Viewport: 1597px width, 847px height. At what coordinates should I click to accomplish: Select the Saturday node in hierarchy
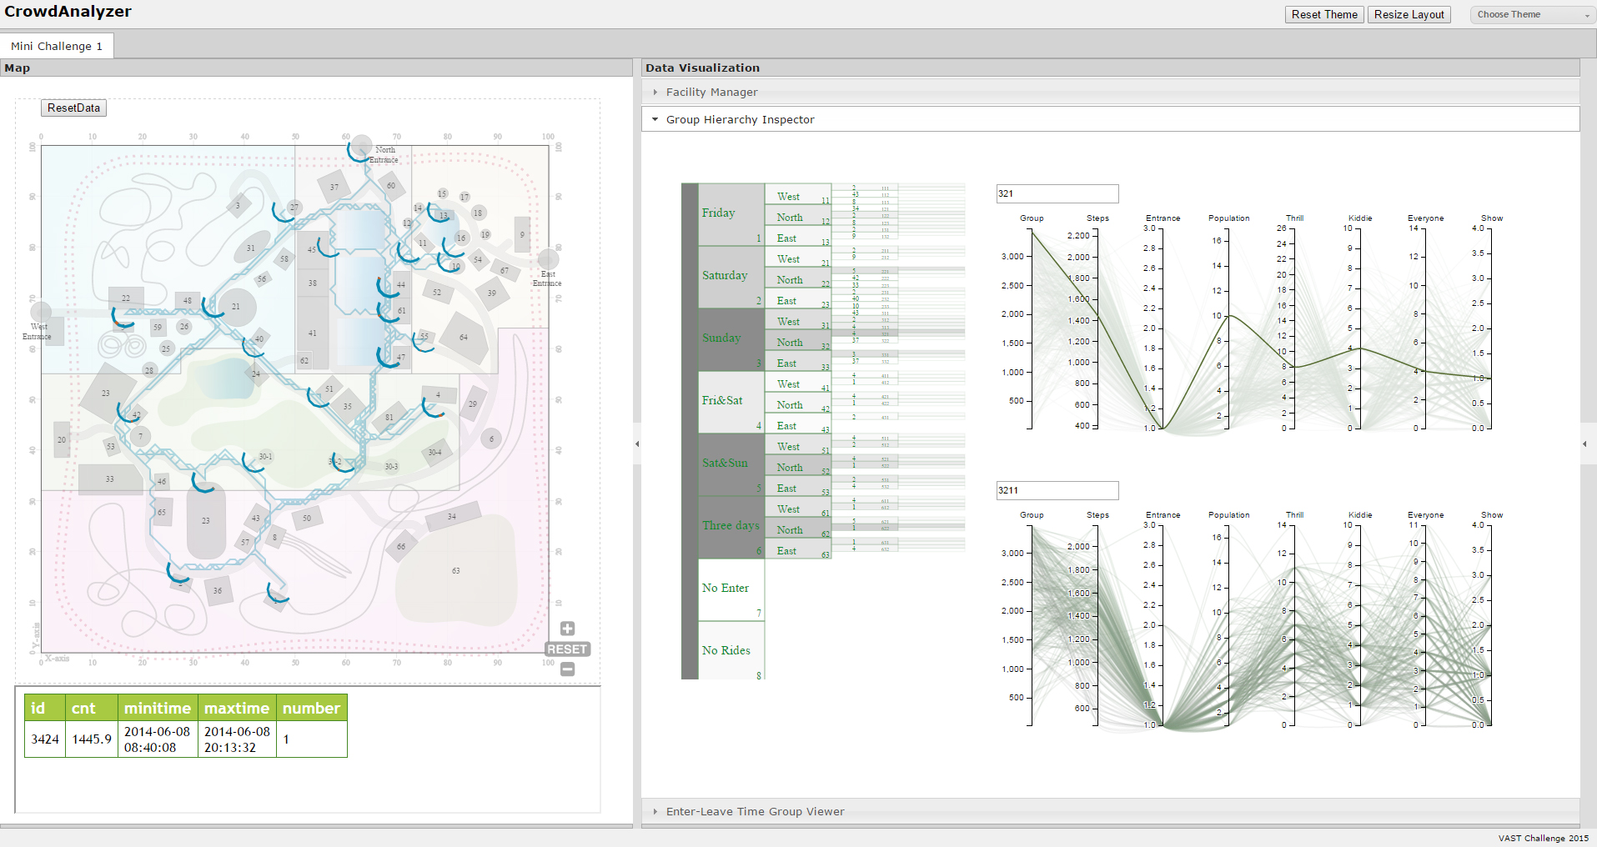point(731,277)
